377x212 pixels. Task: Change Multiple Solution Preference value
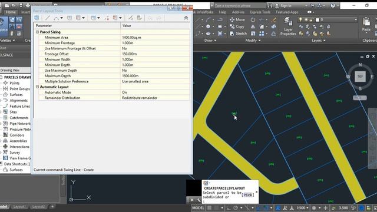(155, 81)
